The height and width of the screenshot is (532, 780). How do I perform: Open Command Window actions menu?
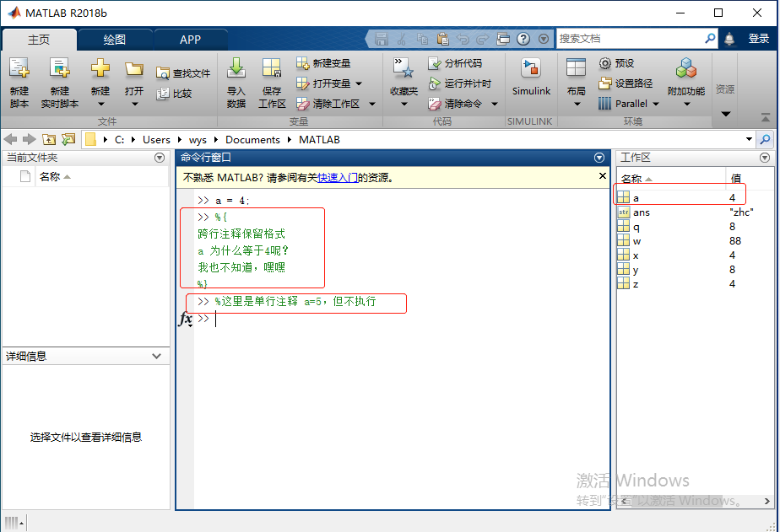599,158
